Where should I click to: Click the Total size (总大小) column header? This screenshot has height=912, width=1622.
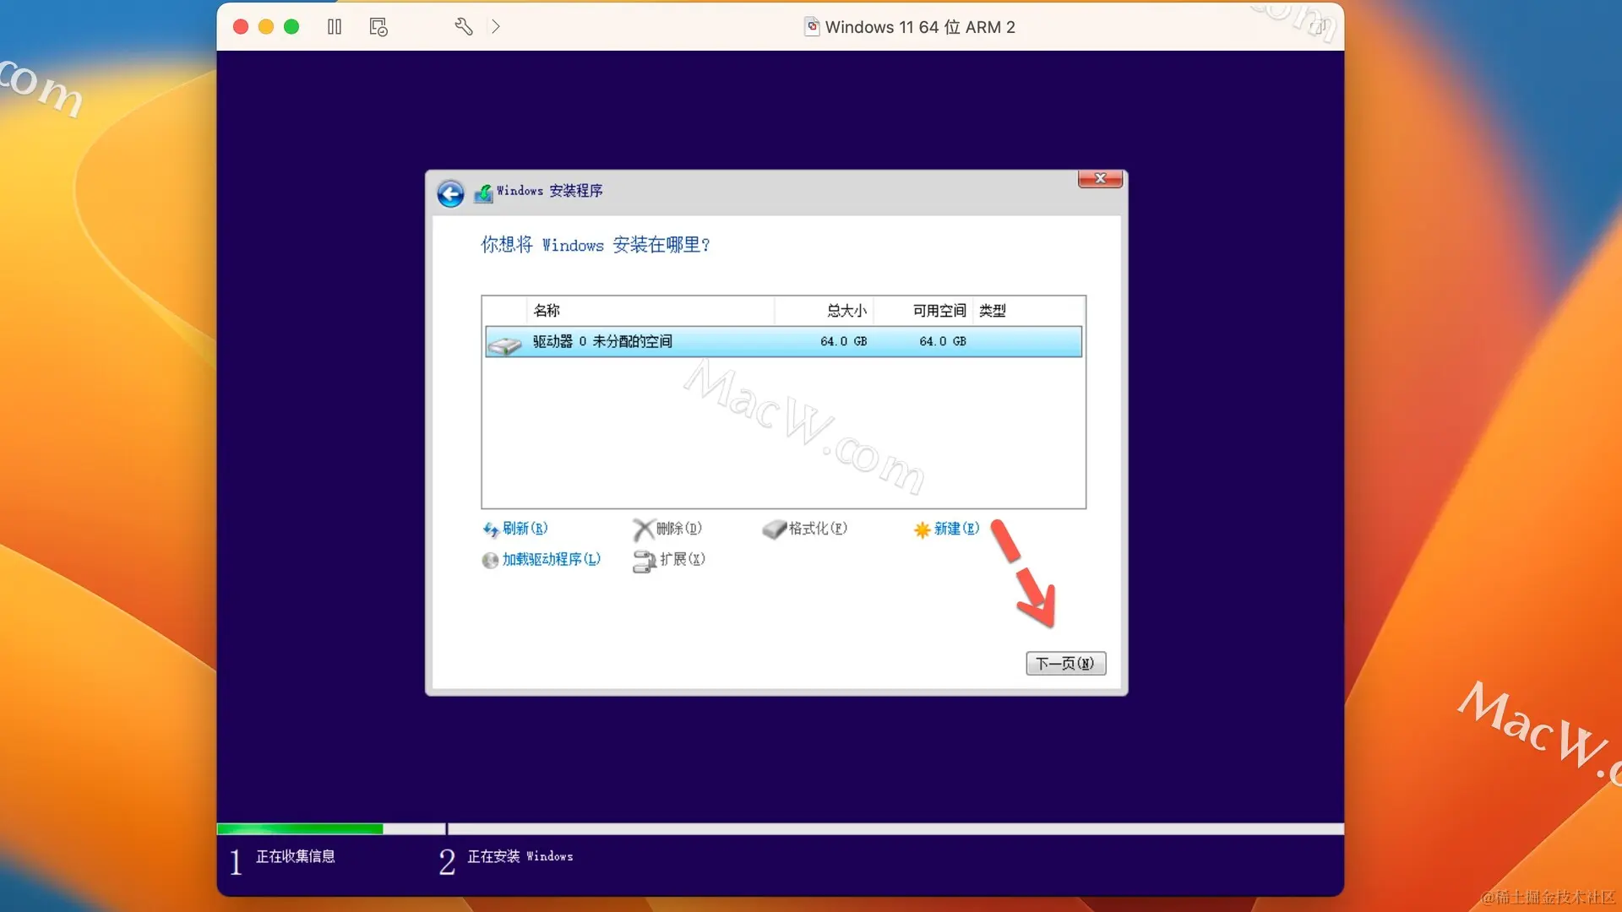(x=846, y=311)
